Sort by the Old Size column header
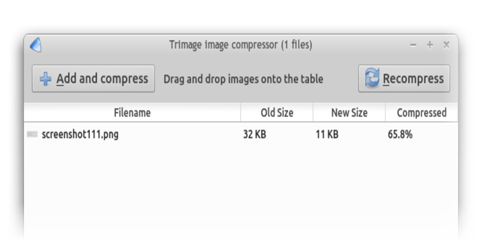482x241 pixels. pyautogui.click(x=277, y=113)
